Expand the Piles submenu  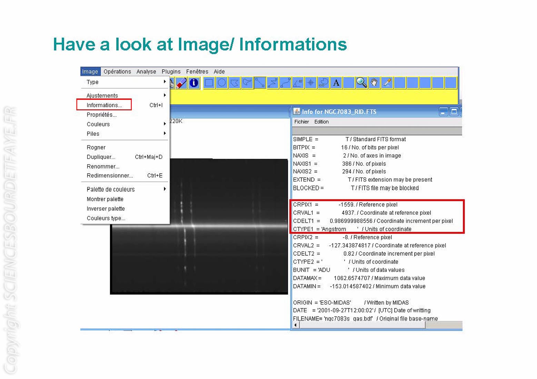(x=125, y=134)
